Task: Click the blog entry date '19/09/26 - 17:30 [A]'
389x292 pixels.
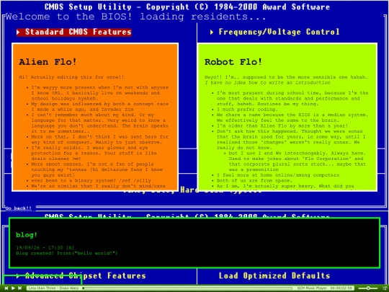Action: click(45, 247)
